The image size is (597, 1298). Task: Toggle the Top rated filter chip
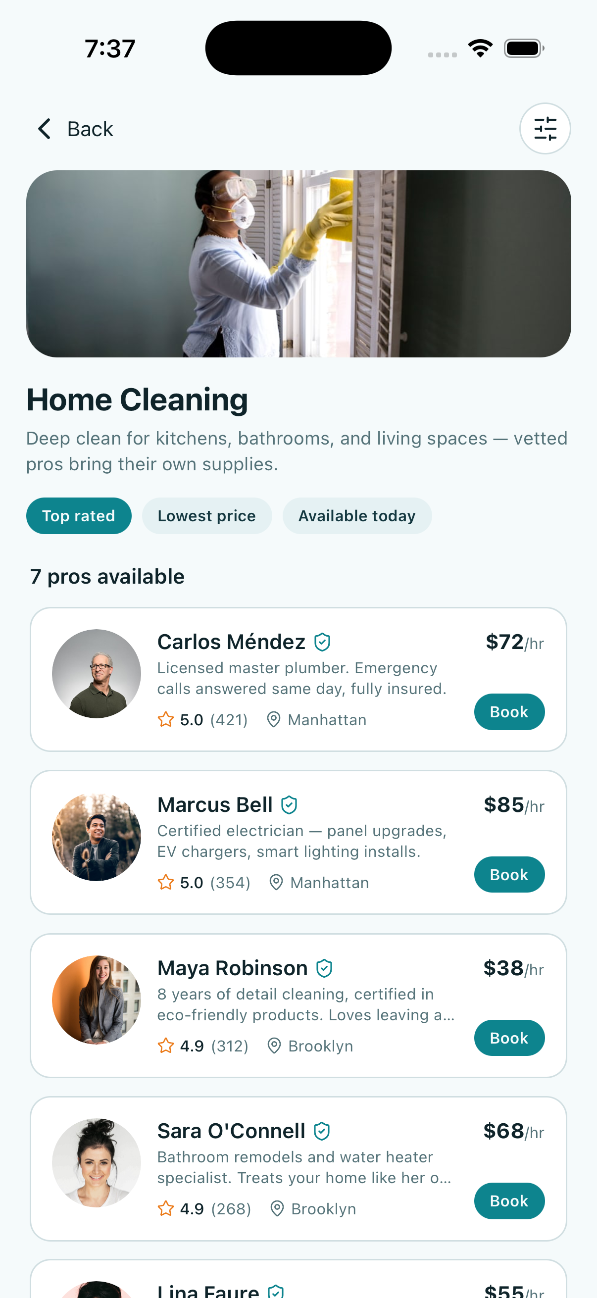click(79, 515)
